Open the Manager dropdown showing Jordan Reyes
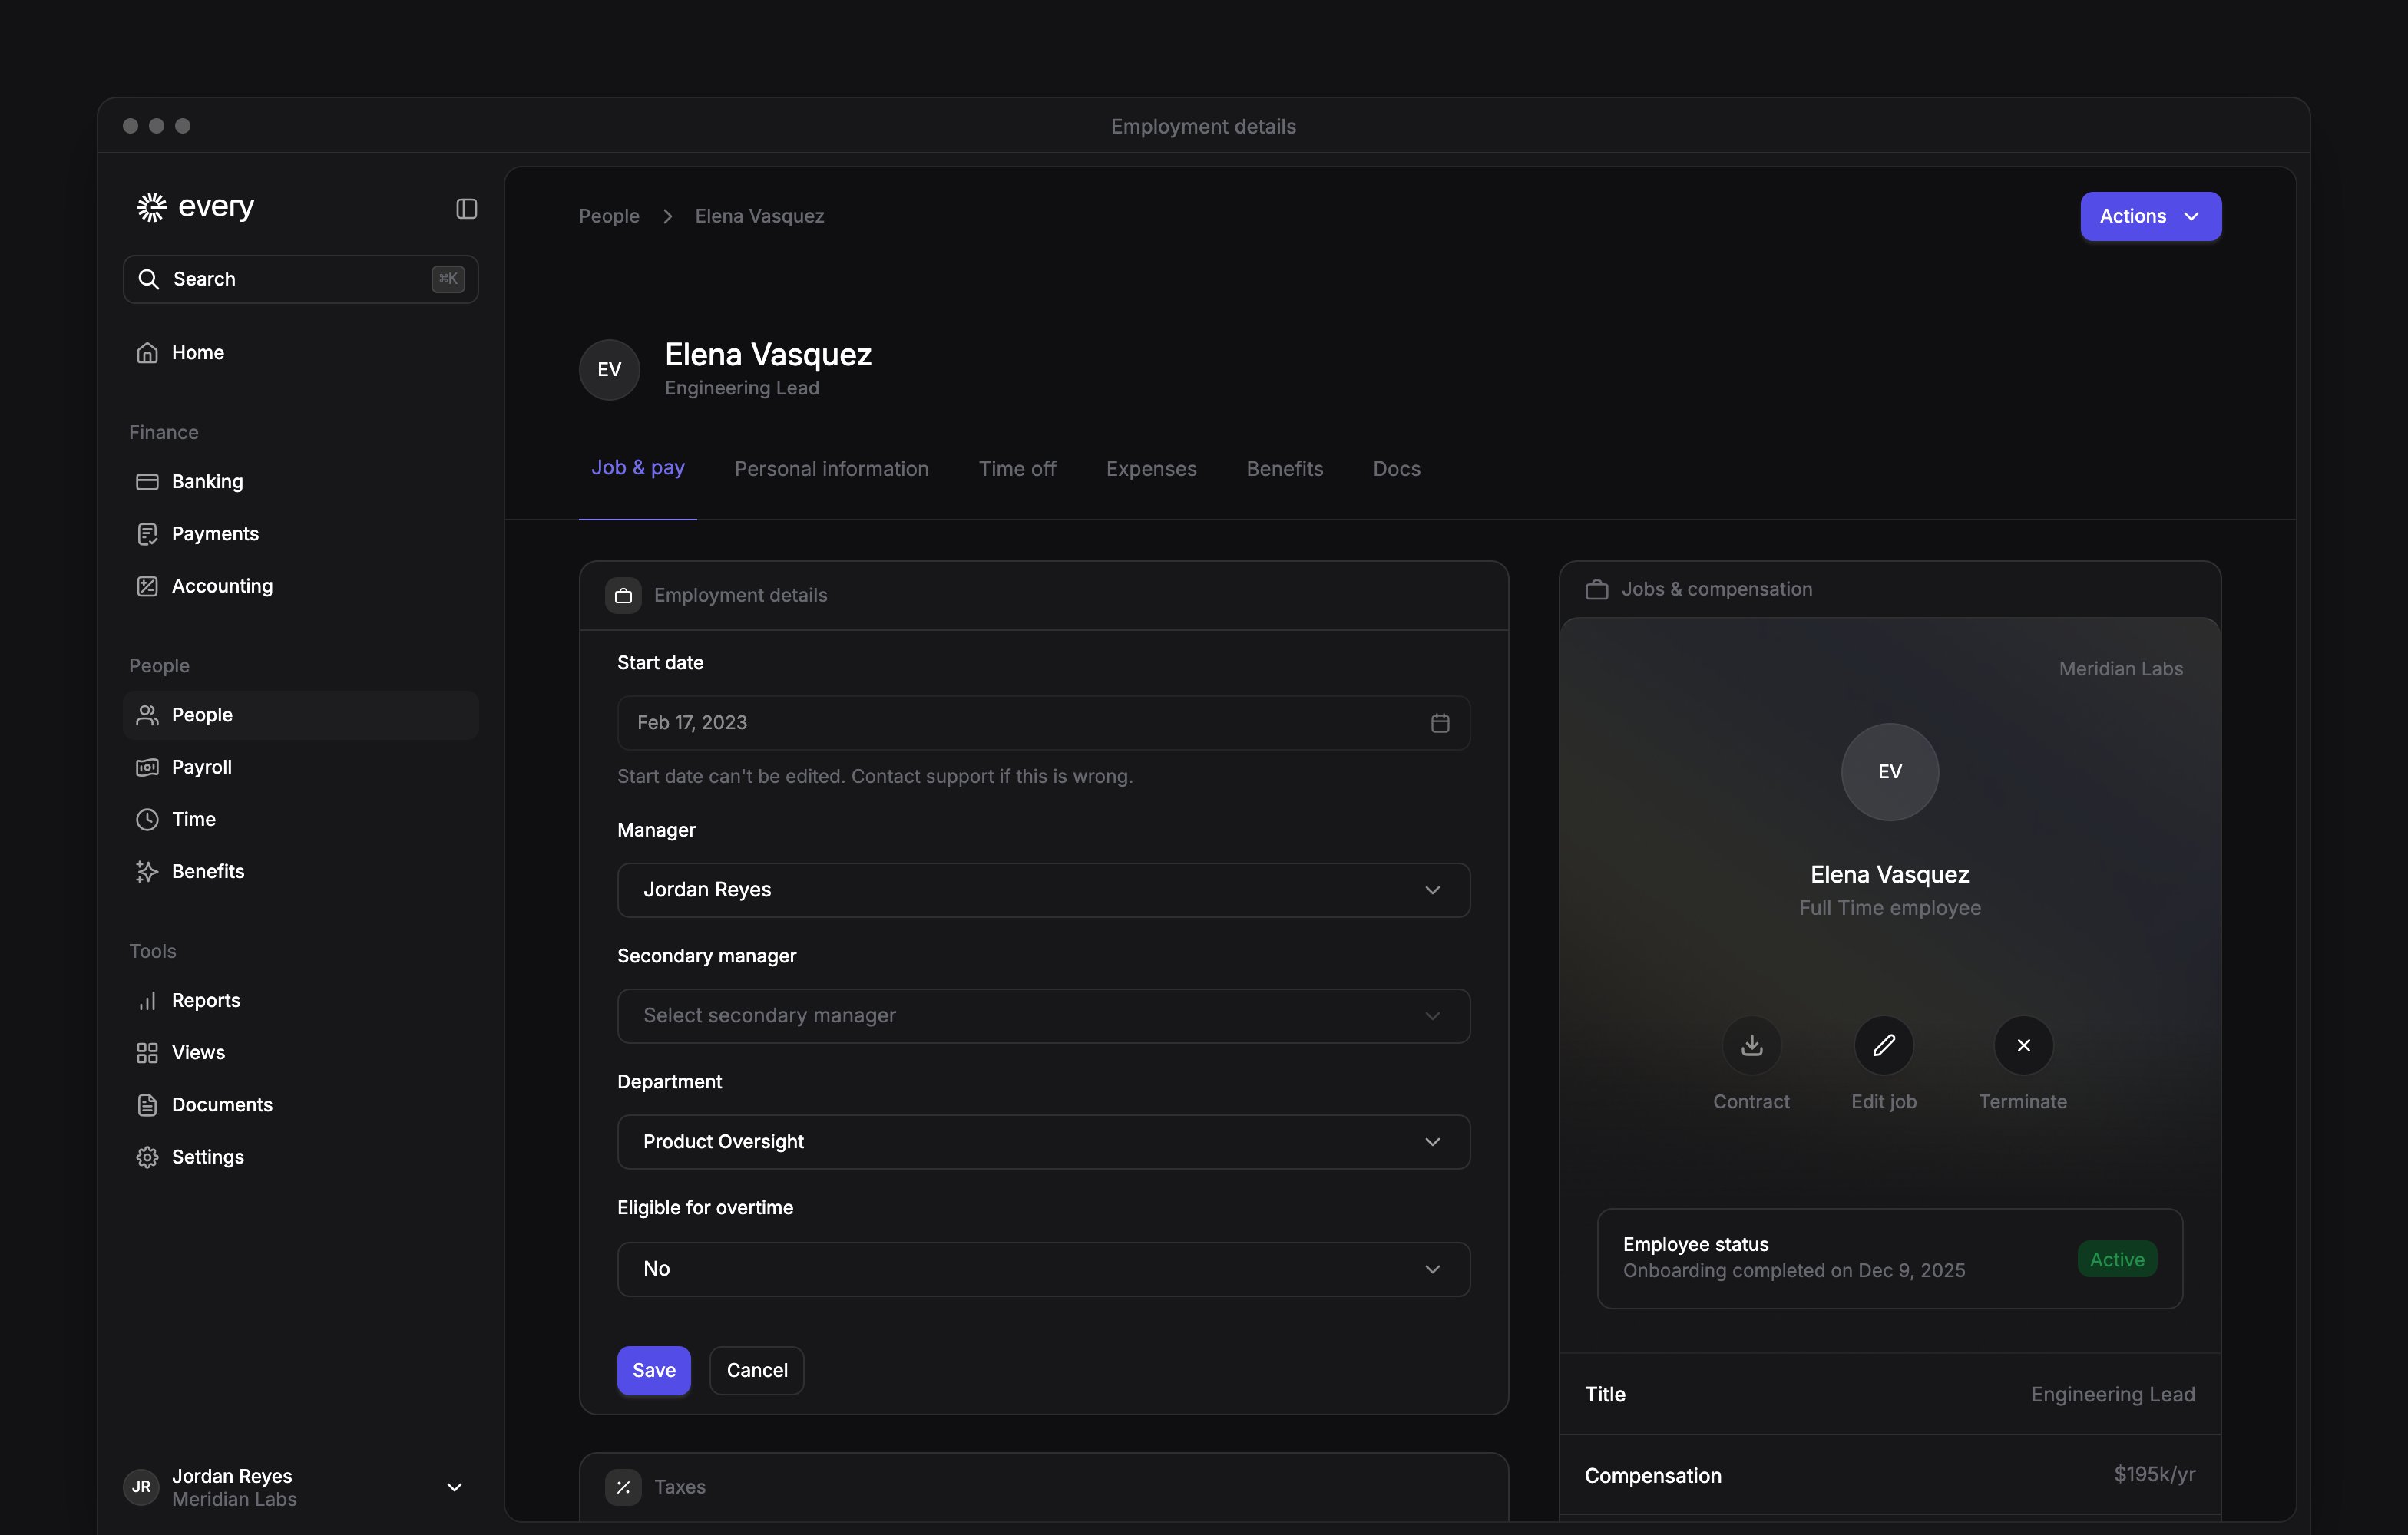The image size is (2408, 1535). click(x=1043, y=890)
